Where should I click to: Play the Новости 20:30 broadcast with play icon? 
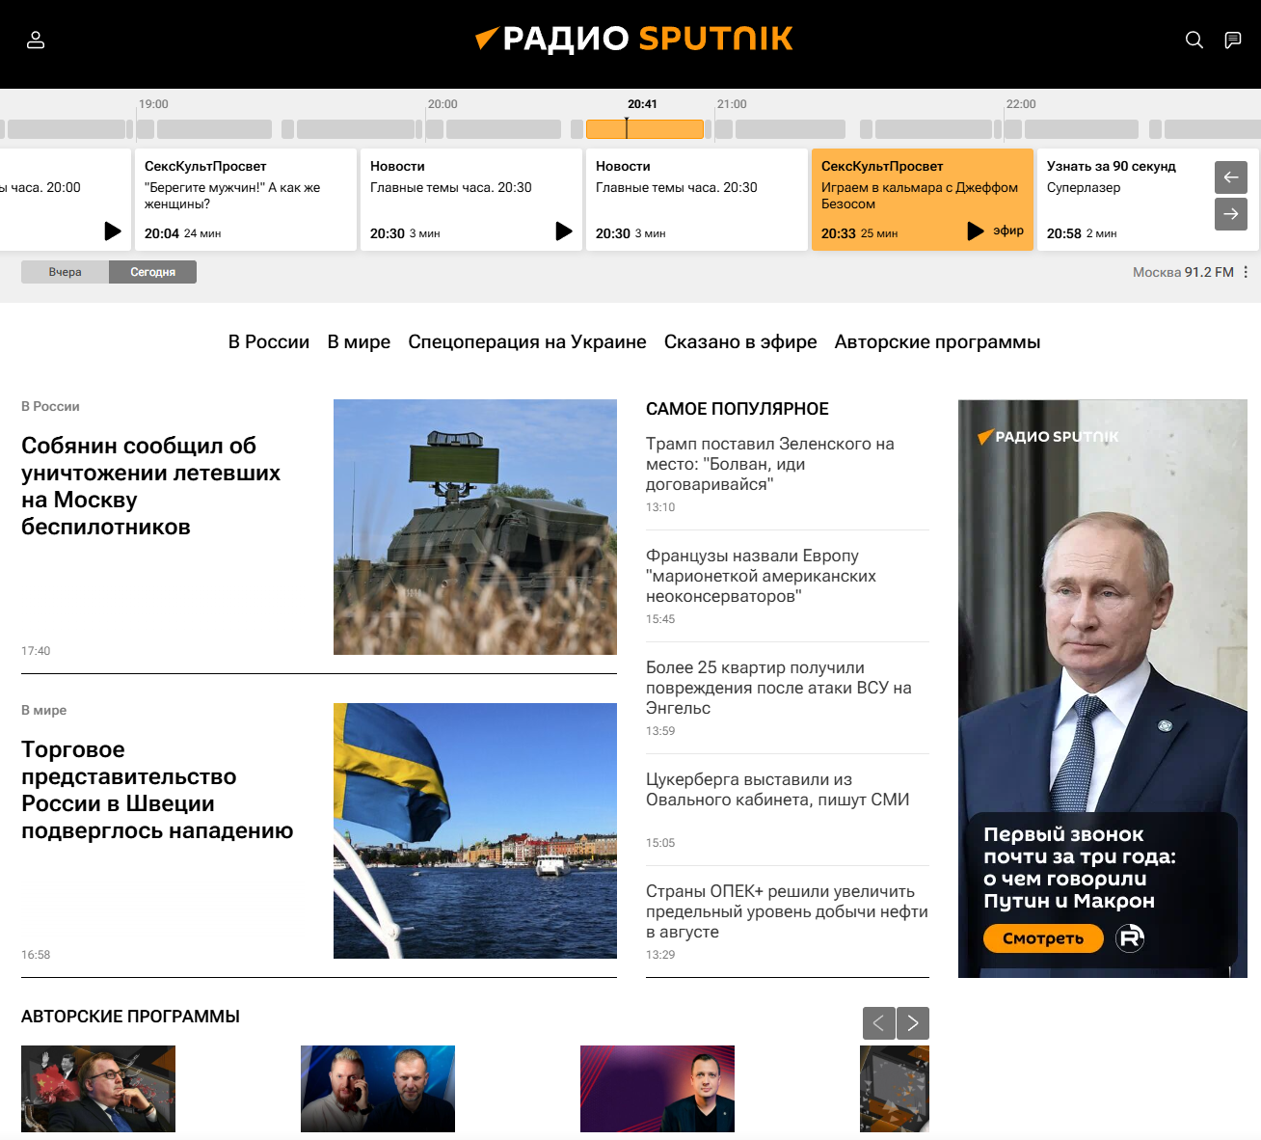[564, 231]
